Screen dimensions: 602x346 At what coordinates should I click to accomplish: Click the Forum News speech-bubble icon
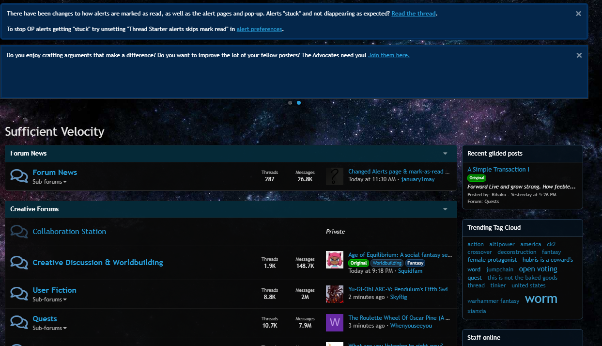click(x=19, y=175)
